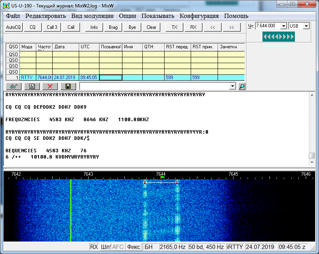Screen dimensions: 319x254
Task: Open the Редактировать menu
Action: pyautogui.click(x=45, y=16)
